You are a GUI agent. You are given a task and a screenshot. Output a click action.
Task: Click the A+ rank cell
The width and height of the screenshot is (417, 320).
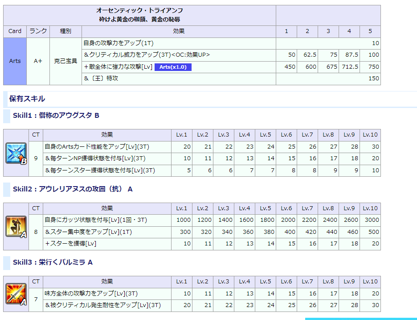[x=38, y=61]
